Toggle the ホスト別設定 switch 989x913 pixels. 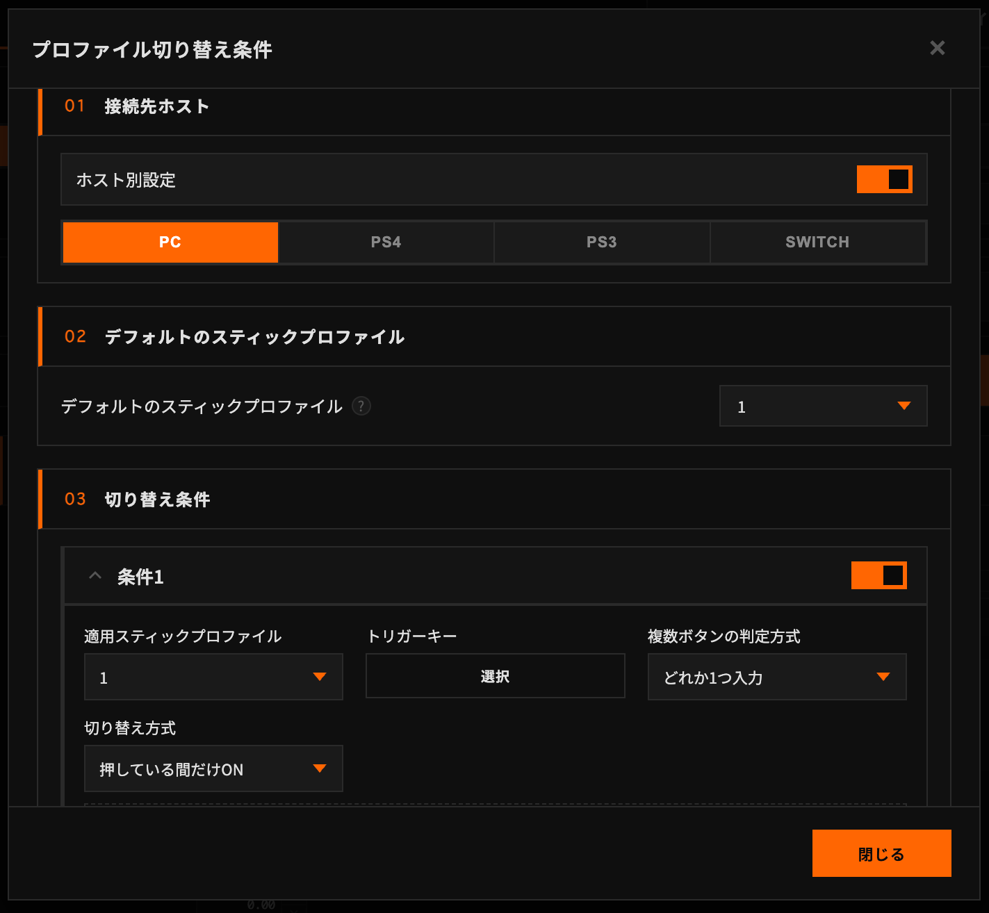(884, 179)
